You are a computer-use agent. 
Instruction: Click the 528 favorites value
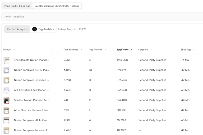[66, 110]
